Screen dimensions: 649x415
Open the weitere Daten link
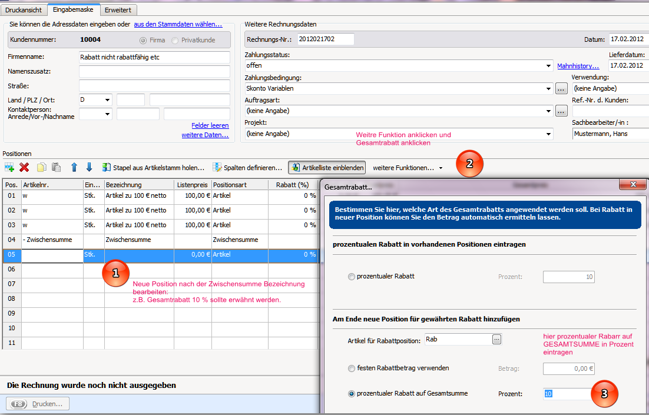[205, 135]
